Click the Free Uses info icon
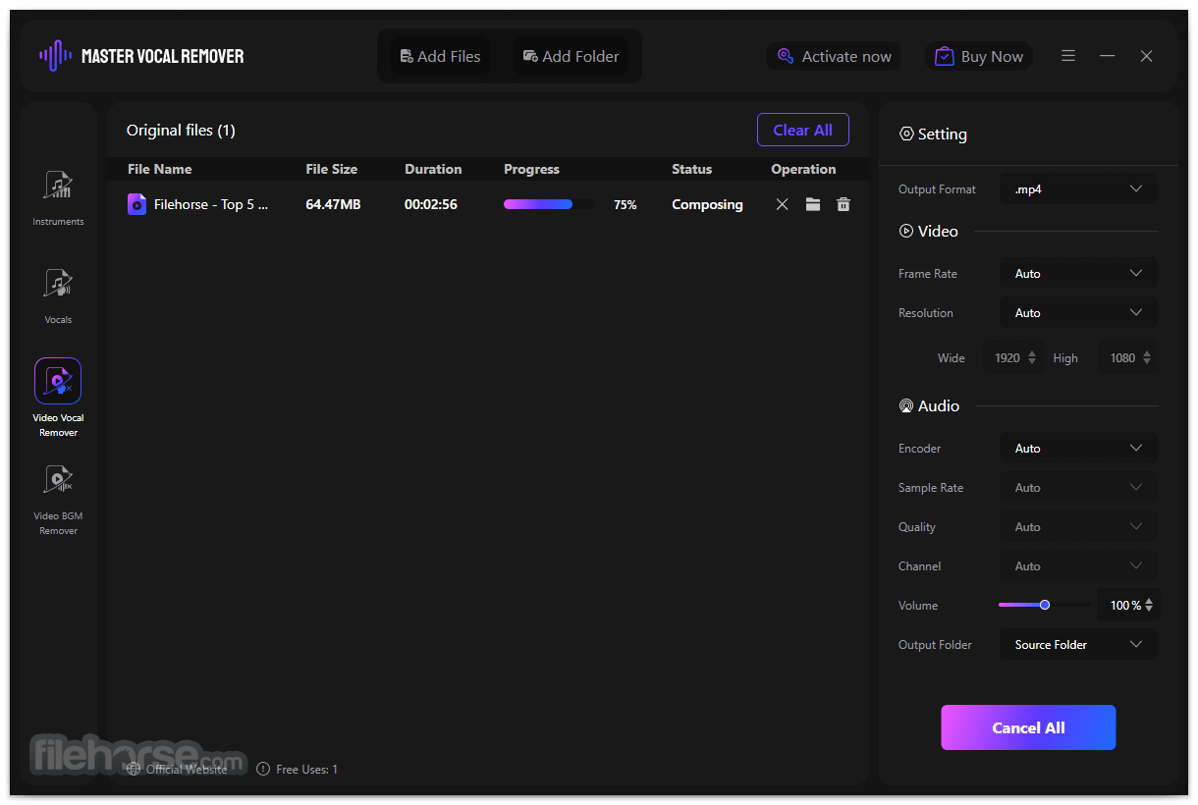1198x805 pixels. (x=263, y=770)
